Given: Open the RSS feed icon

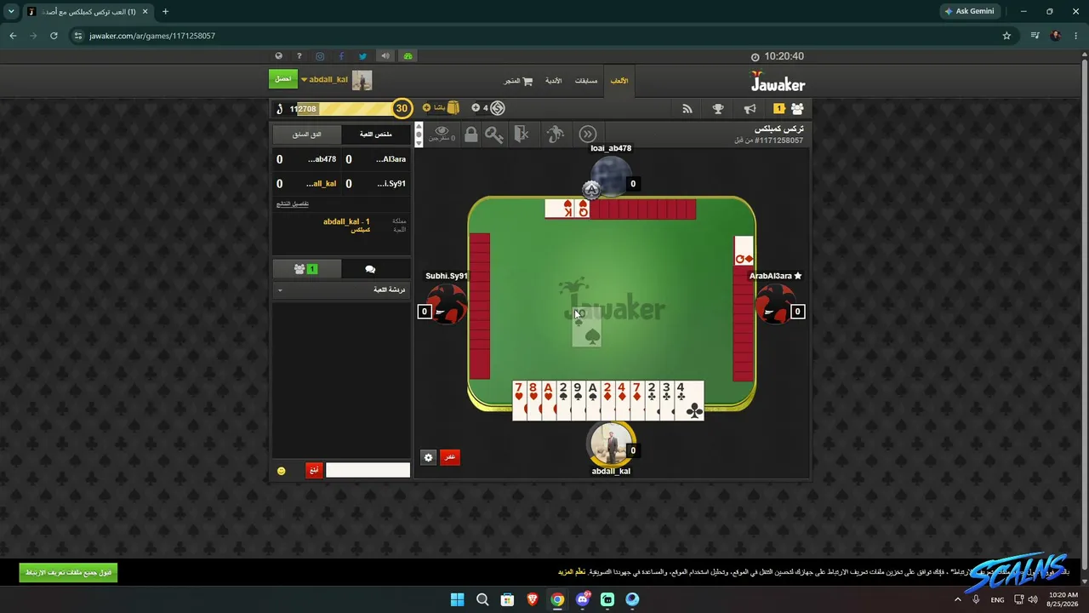Looking at the screenshot, I should point(687,108).
